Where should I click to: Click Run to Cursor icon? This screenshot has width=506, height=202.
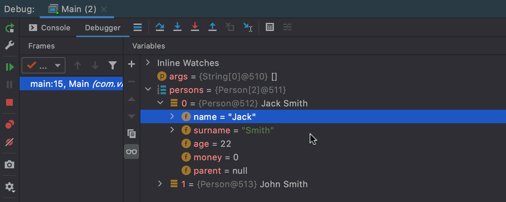(x=248, y=27)
